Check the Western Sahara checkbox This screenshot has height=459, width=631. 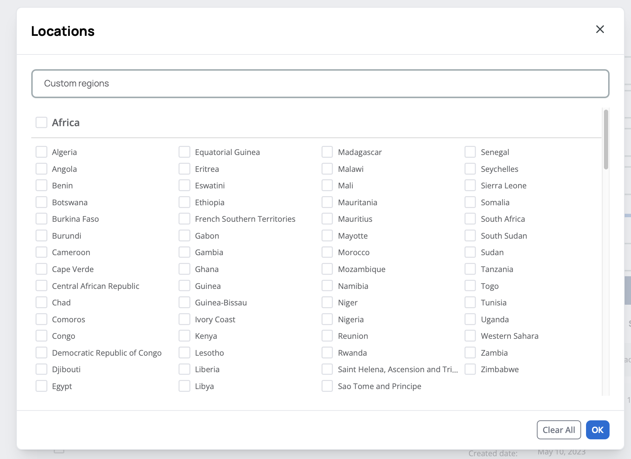(x=470, y=336)
